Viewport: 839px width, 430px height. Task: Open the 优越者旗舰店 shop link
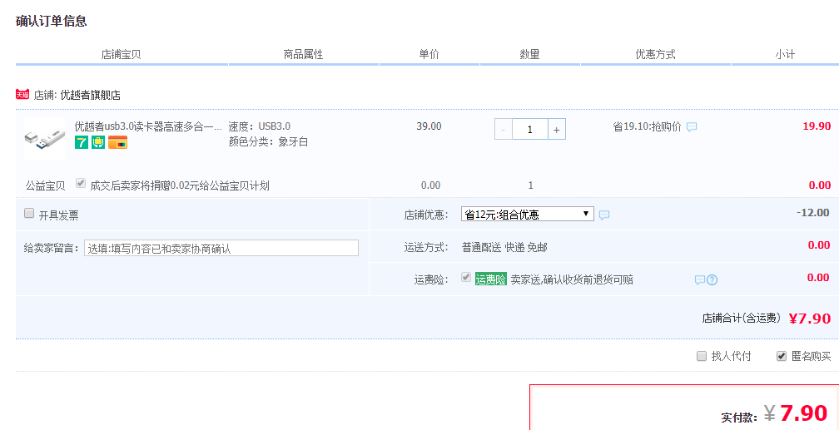(91, 95)
